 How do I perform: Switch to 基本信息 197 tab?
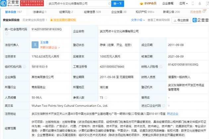coord(14,12)
